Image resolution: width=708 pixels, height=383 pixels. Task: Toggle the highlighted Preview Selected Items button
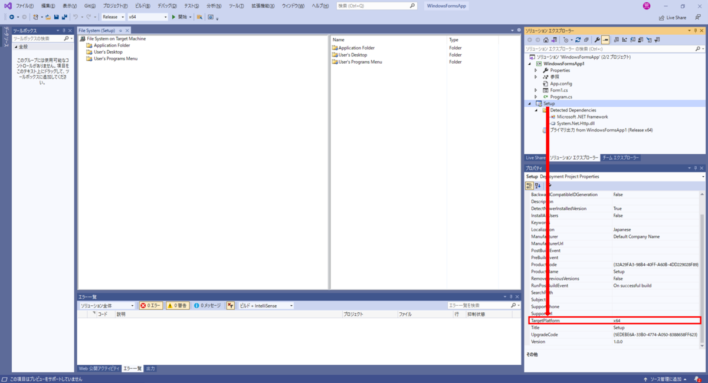tap(605, 40)
